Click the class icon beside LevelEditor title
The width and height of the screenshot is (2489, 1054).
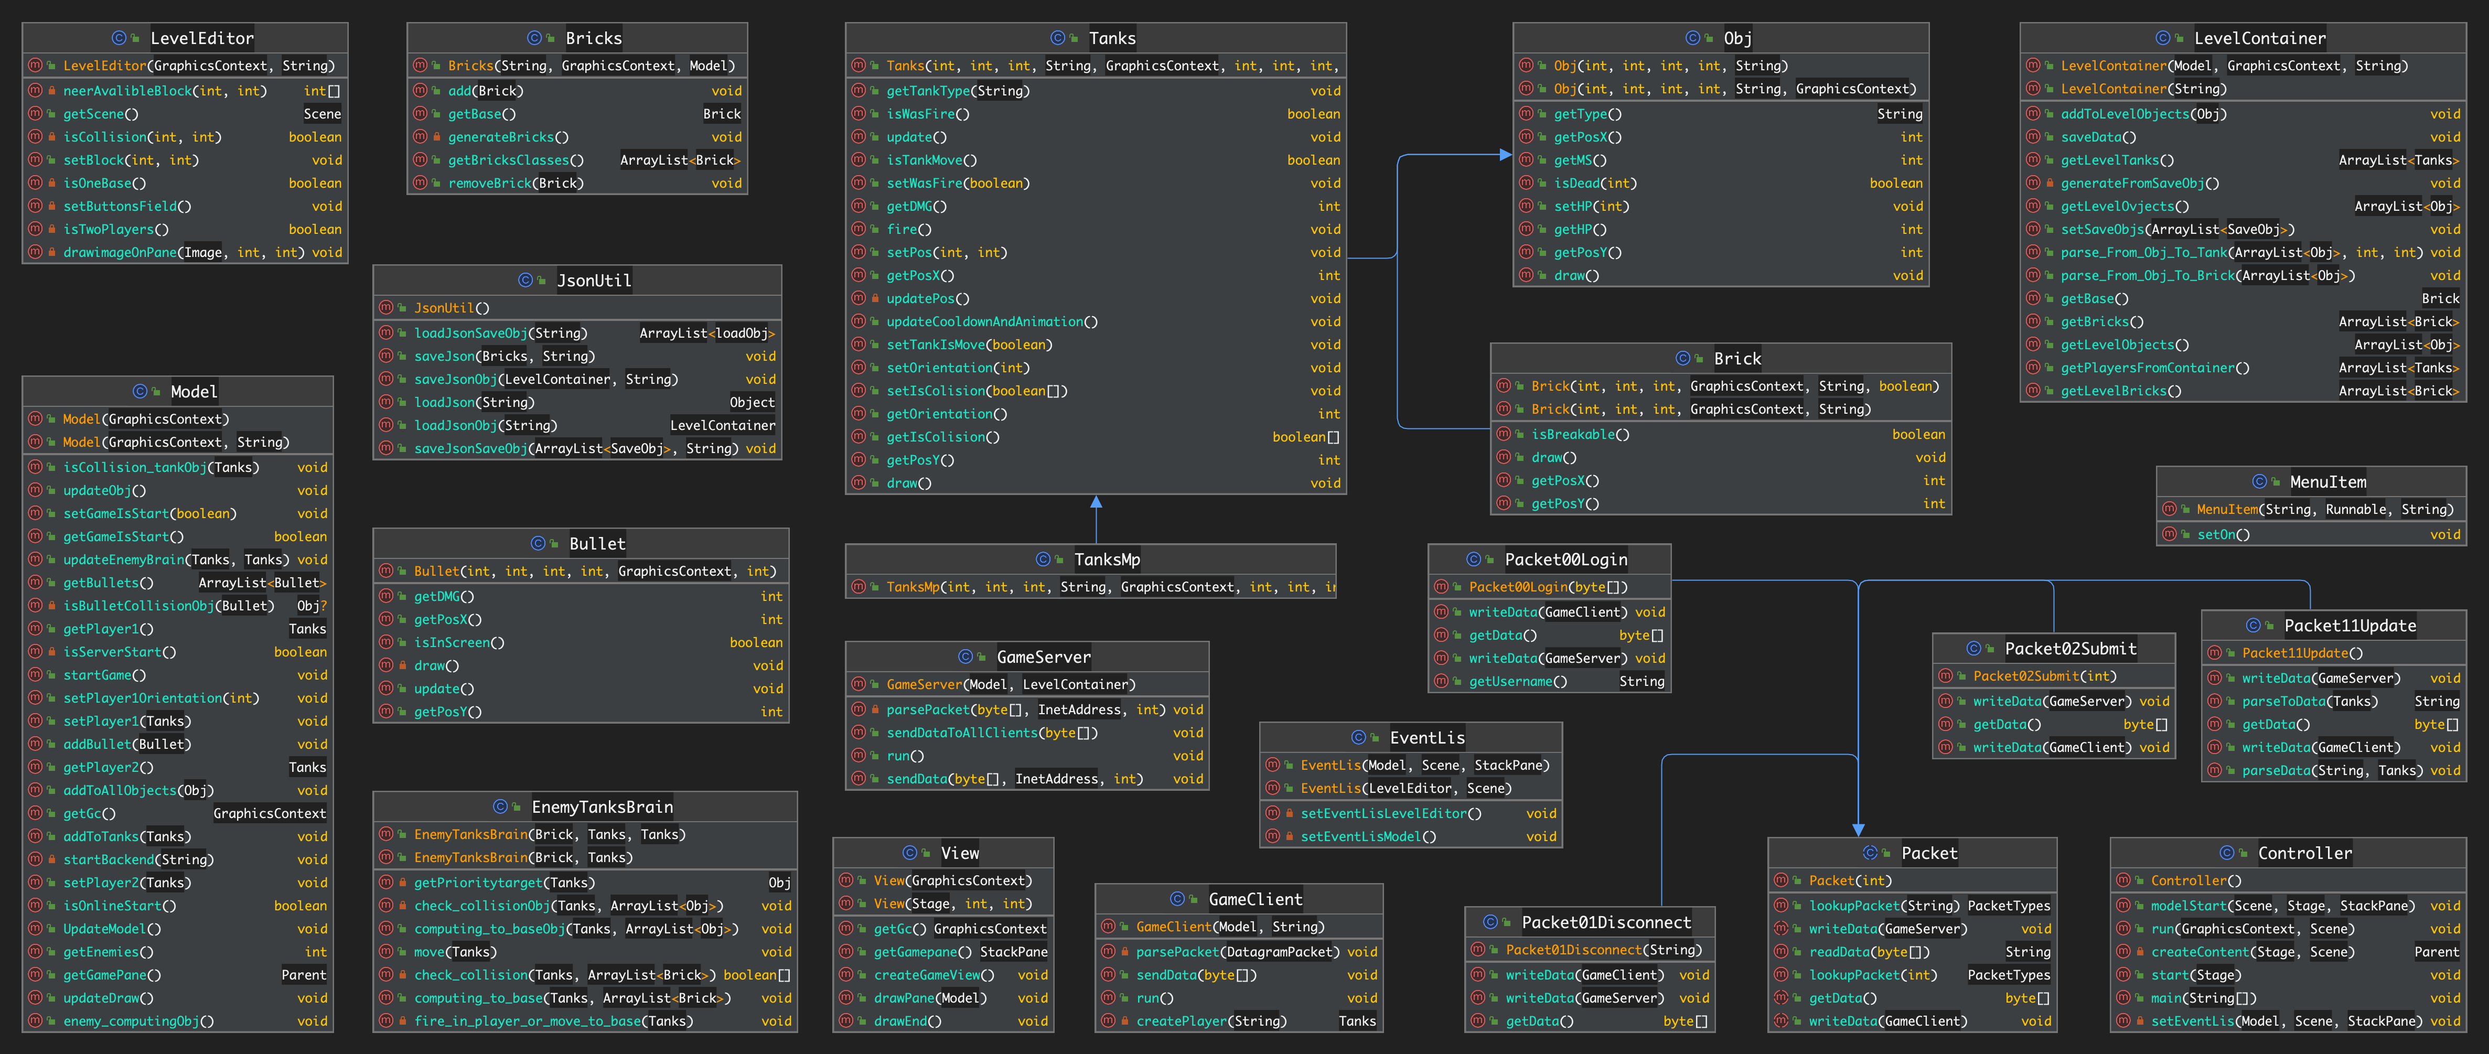tap(119, 38)
